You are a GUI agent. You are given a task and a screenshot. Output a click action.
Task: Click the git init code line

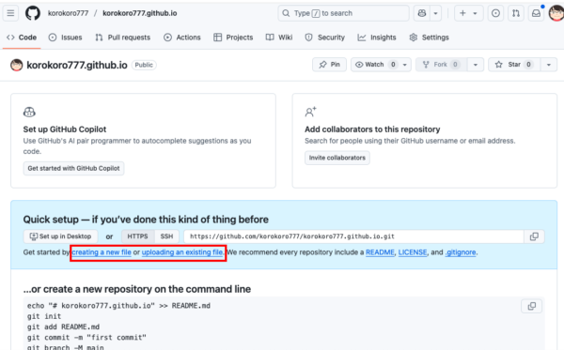click(44, 316)
